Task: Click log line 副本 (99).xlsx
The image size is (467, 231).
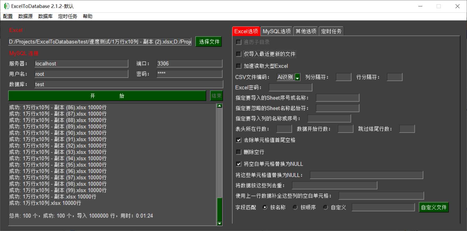Action: (x=58, y=190)
